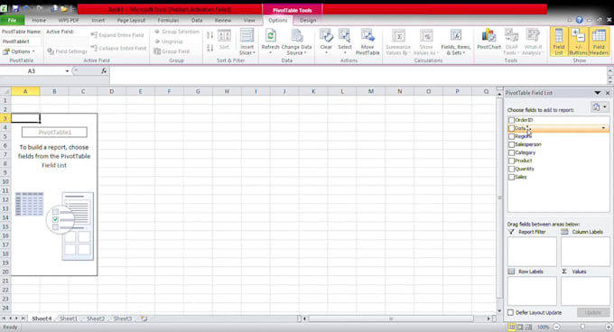Enable Defer Layout Update checkbox
Image resolution: width=614 pixels, height=332 pixels.
[x=511, y=312]
